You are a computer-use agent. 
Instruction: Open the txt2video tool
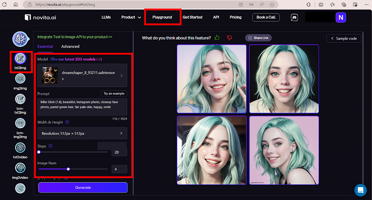(x=20, y=148)
